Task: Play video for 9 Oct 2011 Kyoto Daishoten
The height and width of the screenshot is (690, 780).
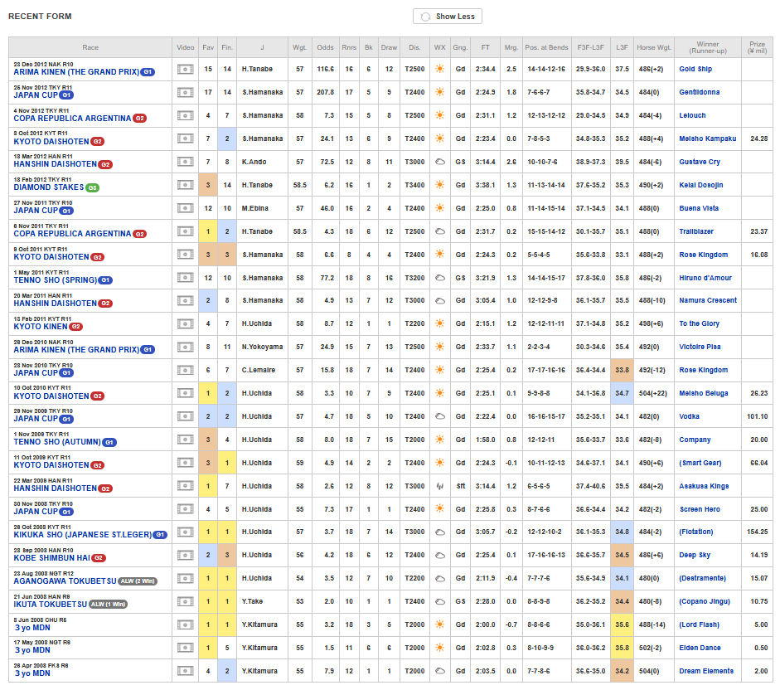Action: (185, 255)
